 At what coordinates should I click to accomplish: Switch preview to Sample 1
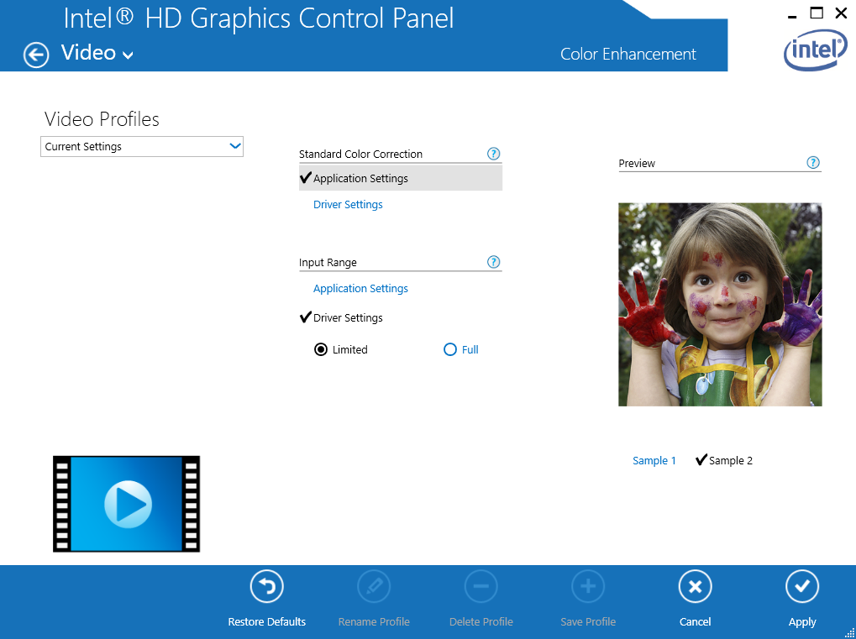click(654, 460)
